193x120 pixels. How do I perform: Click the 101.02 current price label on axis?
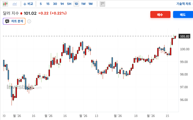tap(185, 36)
